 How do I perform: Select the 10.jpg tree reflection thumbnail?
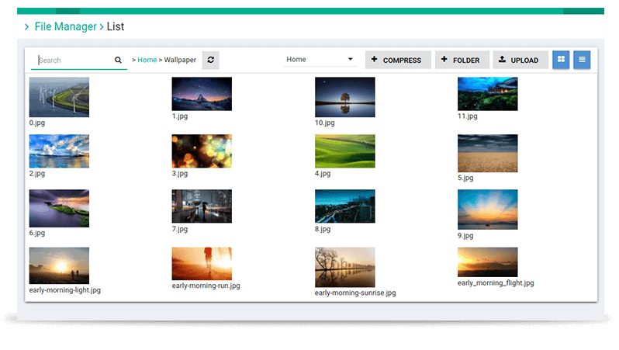[x=345, y=97]
